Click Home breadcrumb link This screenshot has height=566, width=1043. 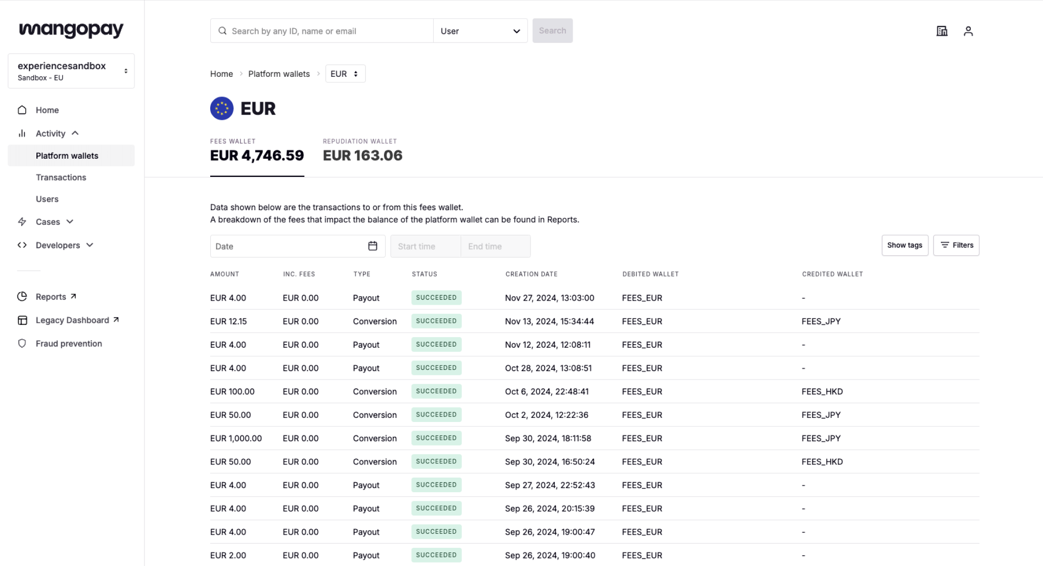pyautogui.click(x=221, y=74)
